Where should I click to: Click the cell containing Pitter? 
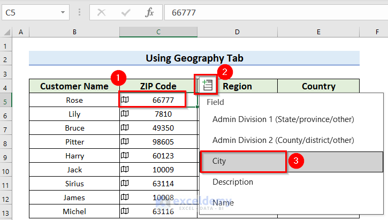click(x=74, y=142)
